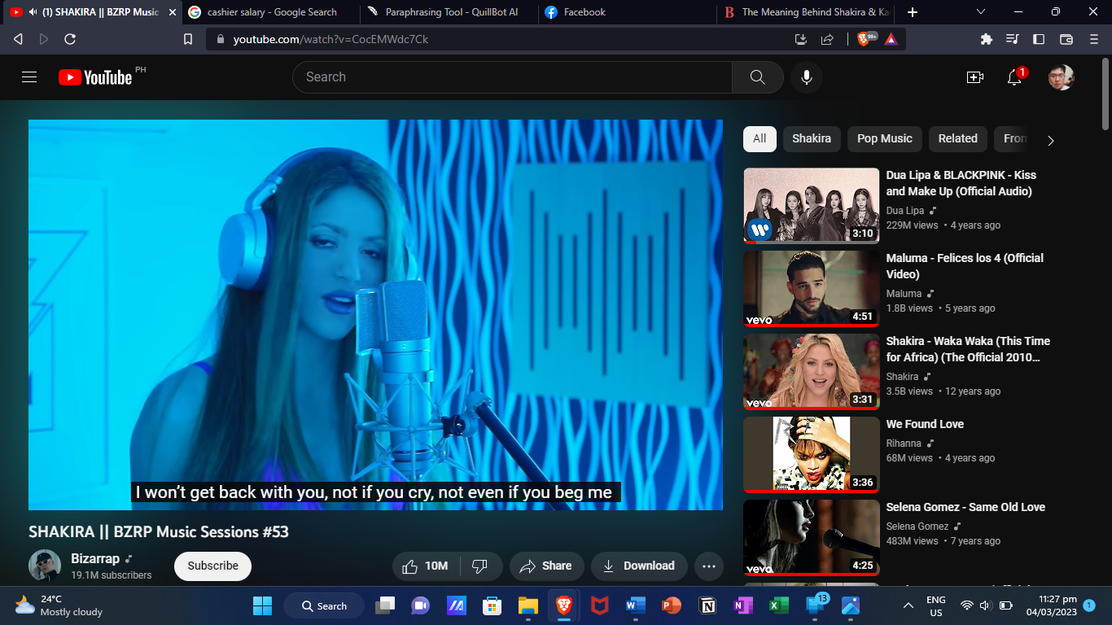
Task: Toggle the browser sidebar panel
Action: (1039, 39)
